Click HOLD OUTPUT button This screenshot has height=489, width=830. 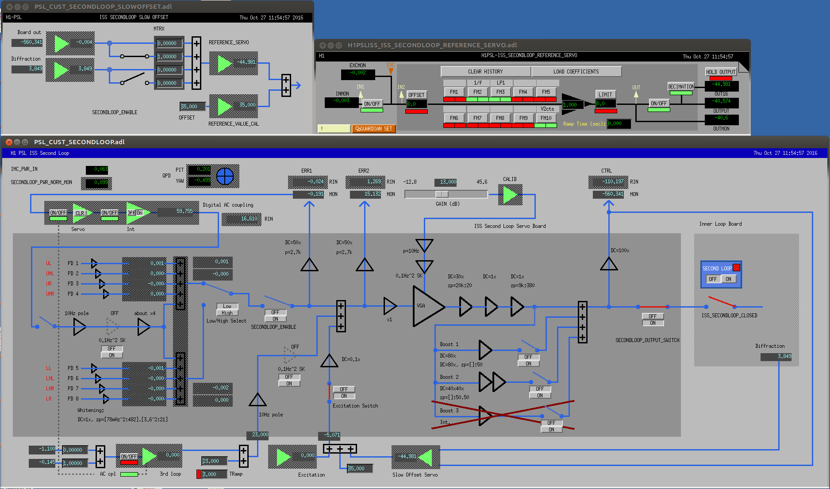click(x=721, y=72)
